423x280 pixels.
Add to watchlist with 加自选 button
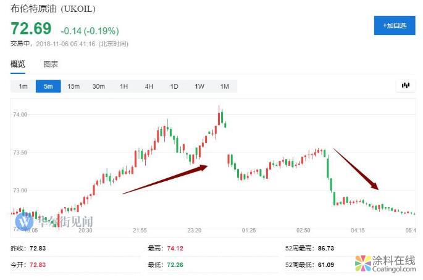(394, 25)
